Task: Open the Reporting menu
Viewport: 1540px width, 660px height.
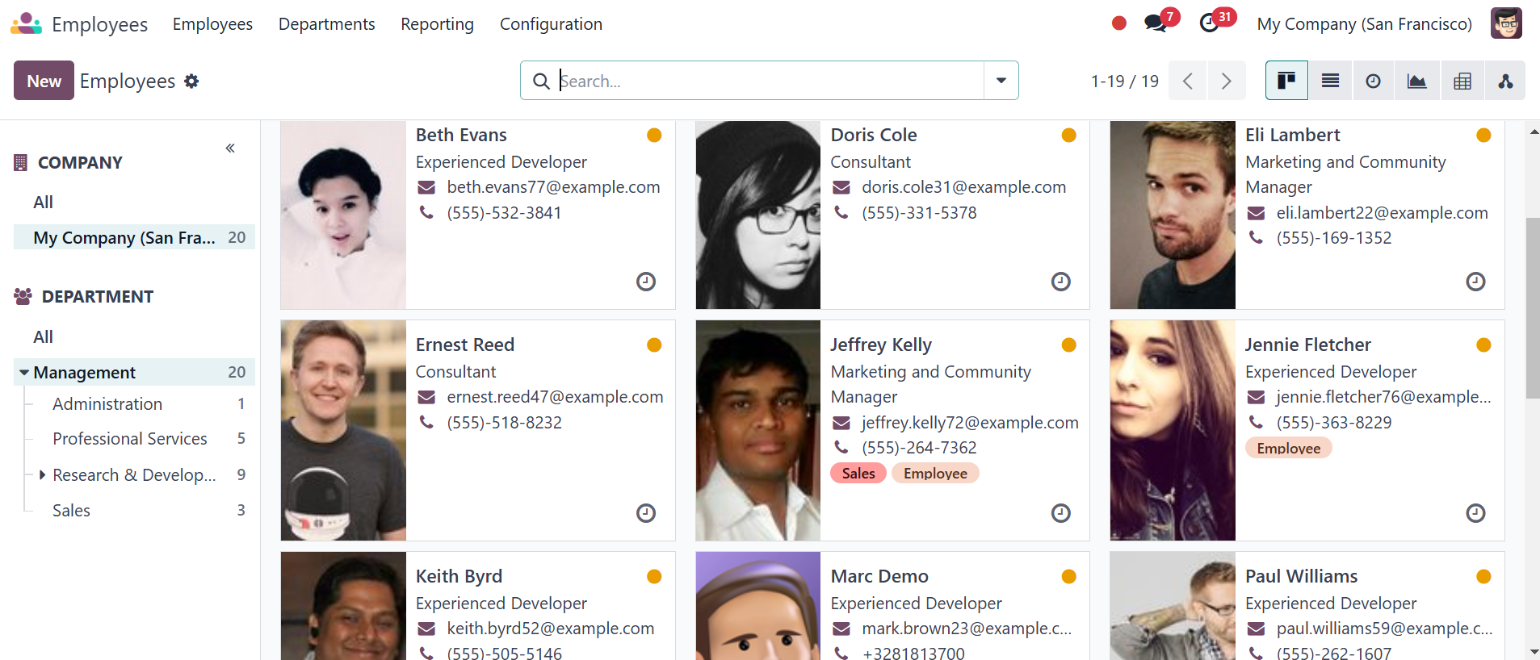Action: 437,24
